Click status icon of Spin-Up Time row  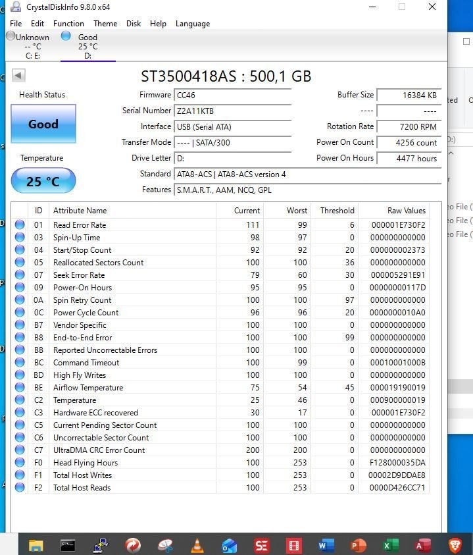[x=20, y=237]
